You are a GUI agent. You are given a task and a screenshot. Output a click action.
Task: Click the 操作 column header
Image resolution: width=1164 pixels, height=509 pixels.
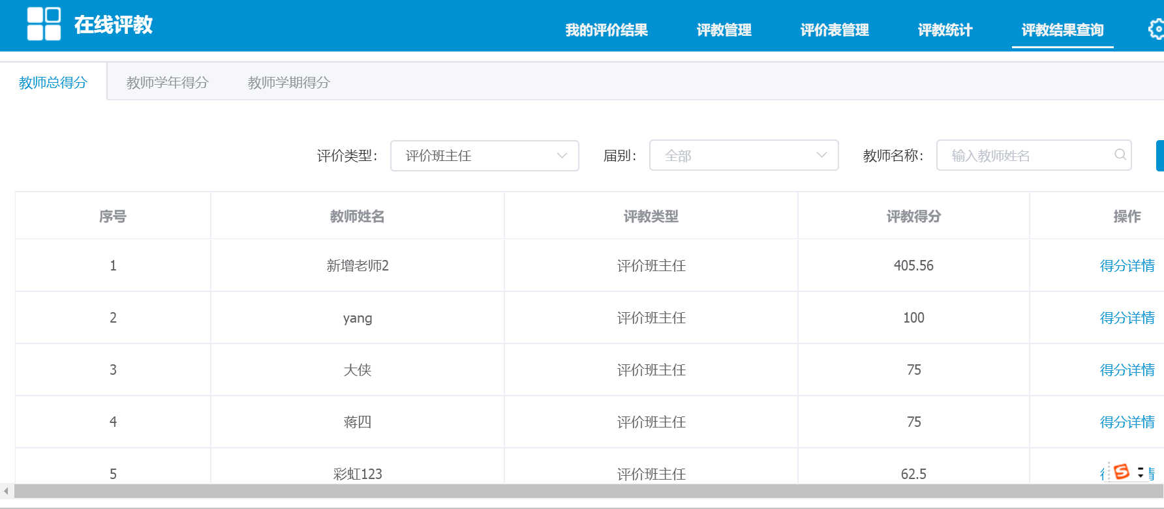(1127, 216)
